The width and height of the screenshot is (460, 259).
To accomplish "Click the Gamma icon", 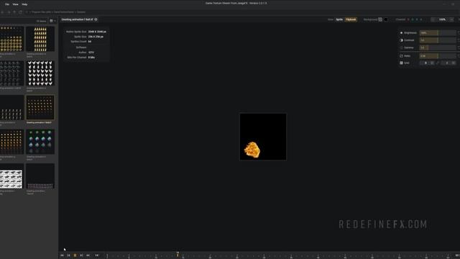I will 401,47.
